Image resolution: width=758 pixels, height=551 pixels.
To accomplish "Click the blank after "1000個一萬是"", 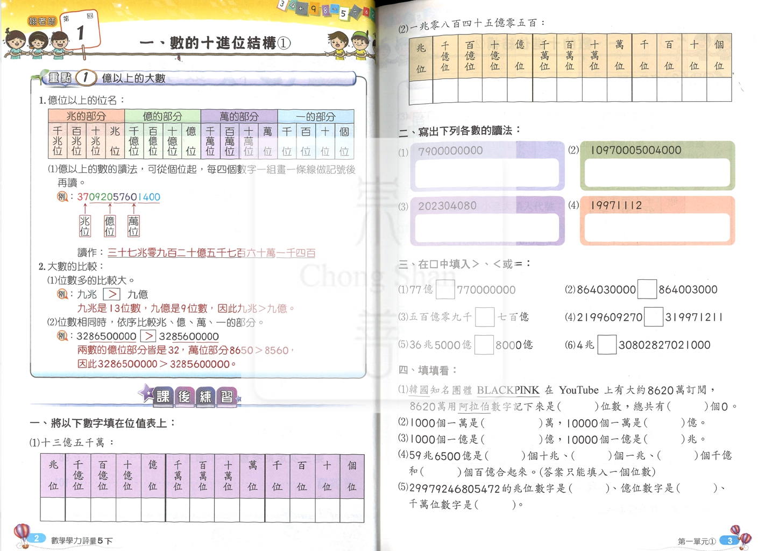I will pyautogui.click(x=512, y=423).
